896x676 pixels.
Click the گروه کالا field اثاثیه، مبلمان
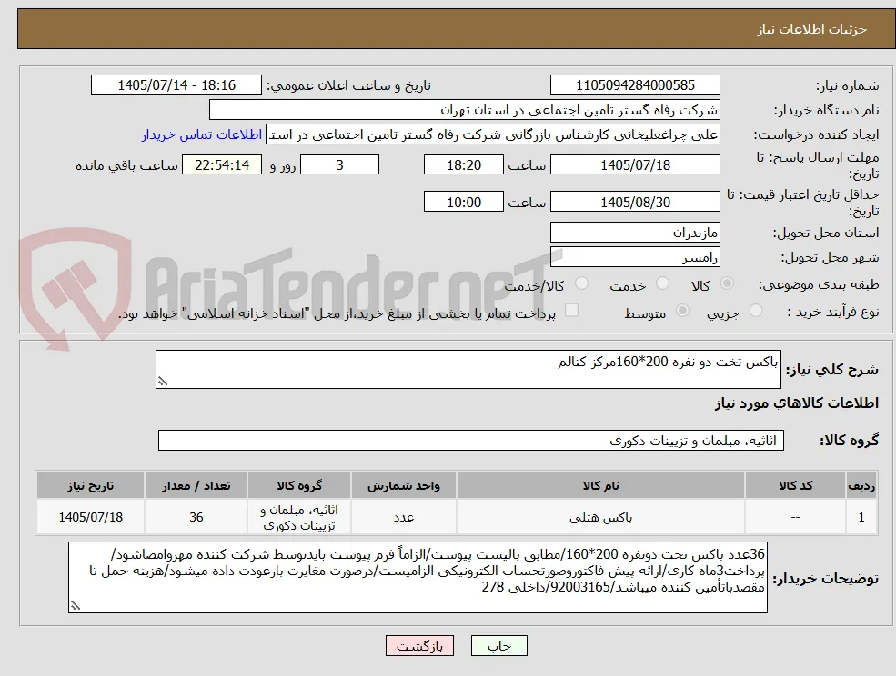coord(471,441)
